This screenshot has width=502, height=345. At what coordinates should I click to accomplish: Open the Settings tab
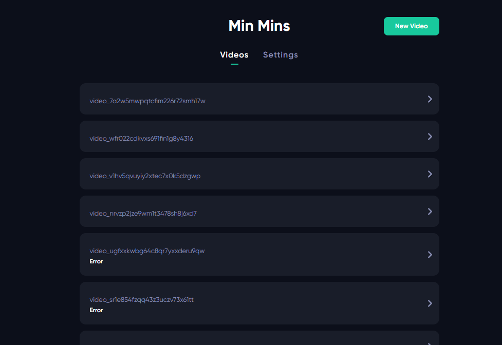pos(280,54)
